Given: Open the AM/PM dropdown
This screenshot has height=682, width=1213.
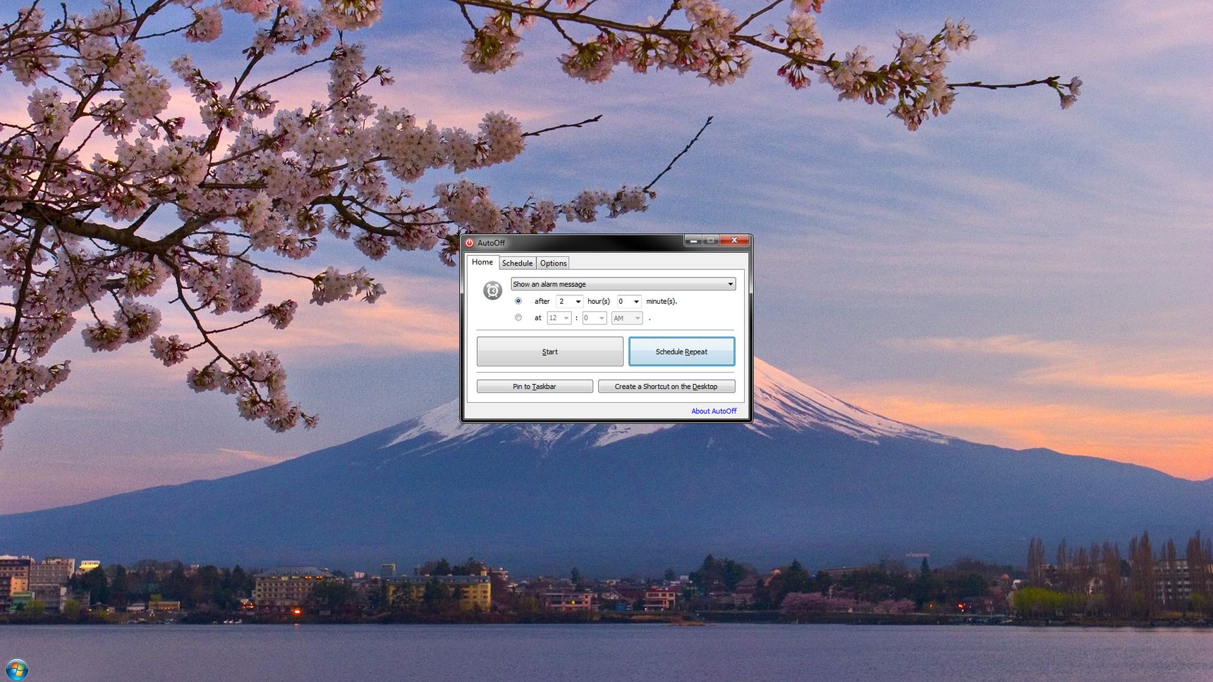Looking at the screenshot, I should 627,318.
